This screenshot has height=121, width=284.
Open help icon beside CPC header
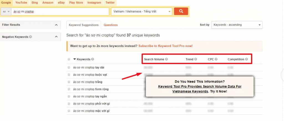tap(216, 59)
